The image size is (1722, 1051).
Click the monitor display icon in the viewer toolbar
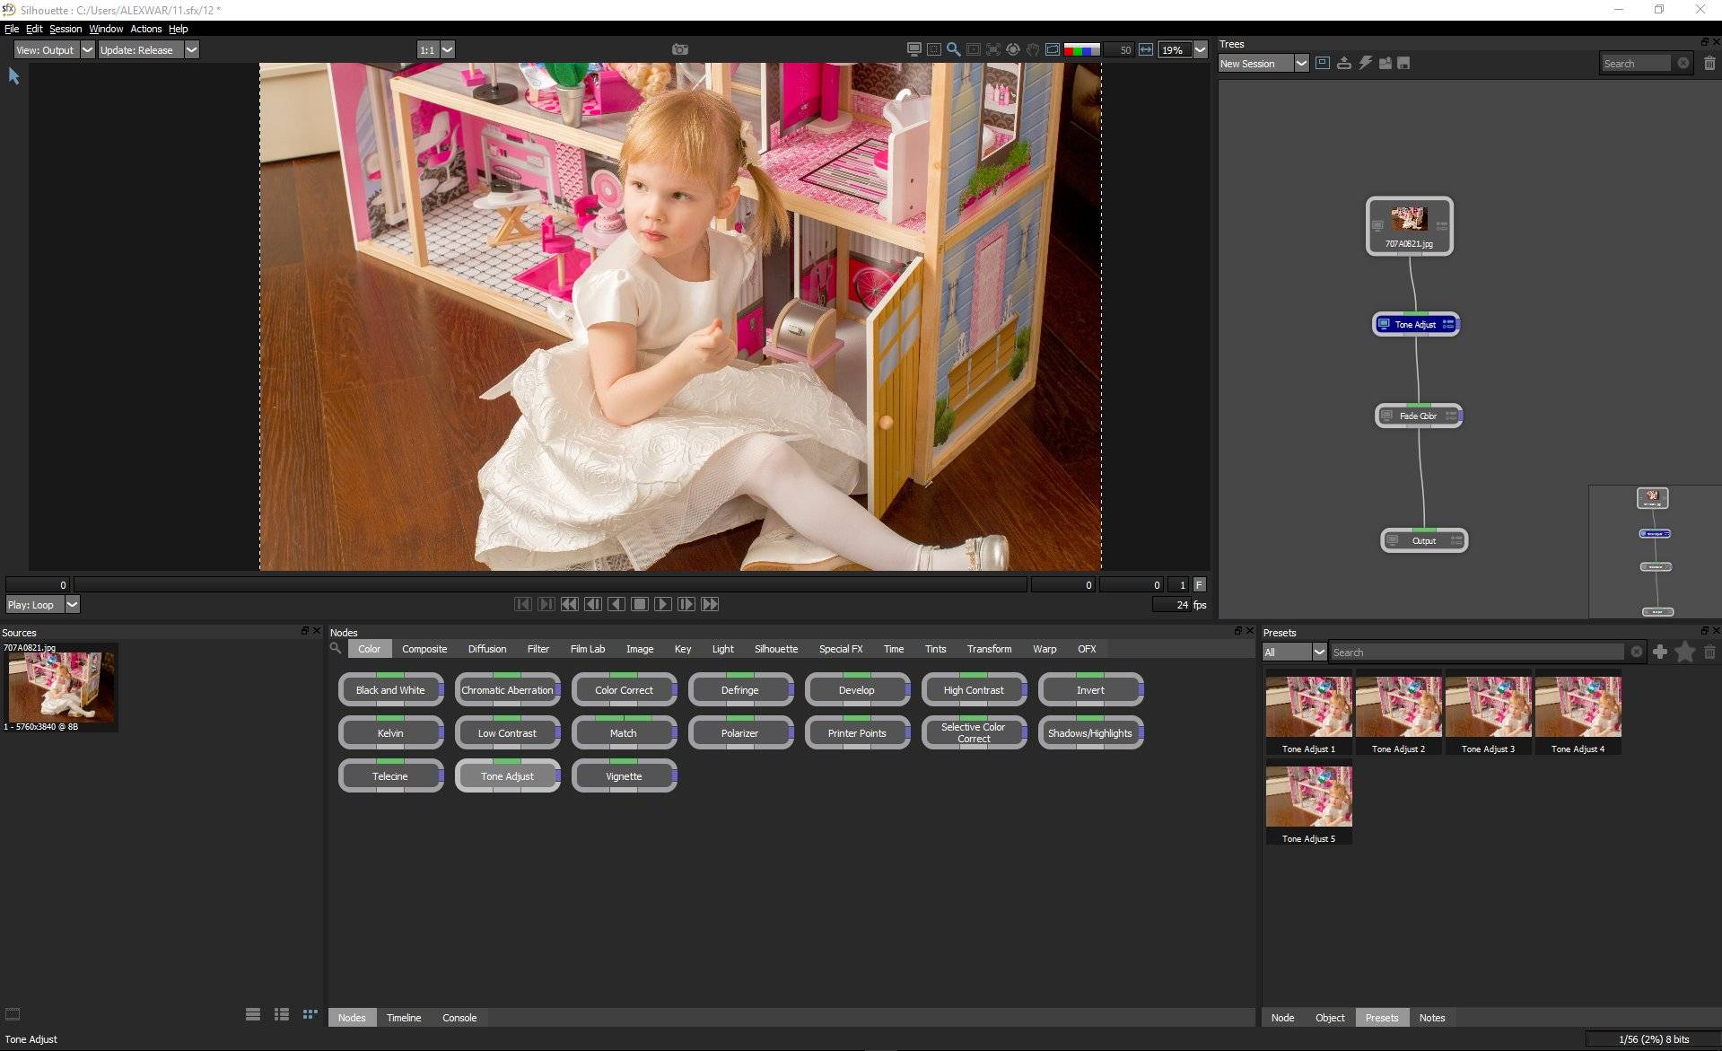click(x=914, y=49)
